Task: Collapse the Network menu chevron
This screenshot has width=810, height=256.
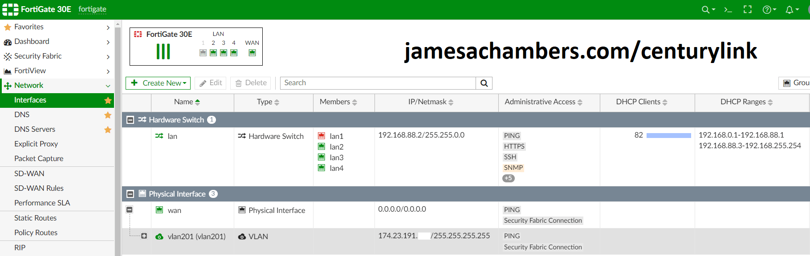Action: 108,86
